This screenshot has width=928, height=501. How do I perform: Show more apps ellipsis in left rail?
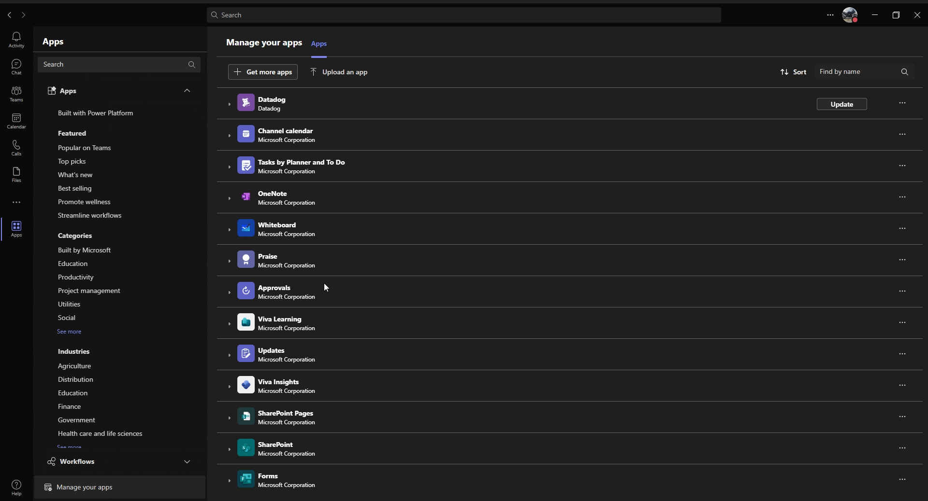16,202
